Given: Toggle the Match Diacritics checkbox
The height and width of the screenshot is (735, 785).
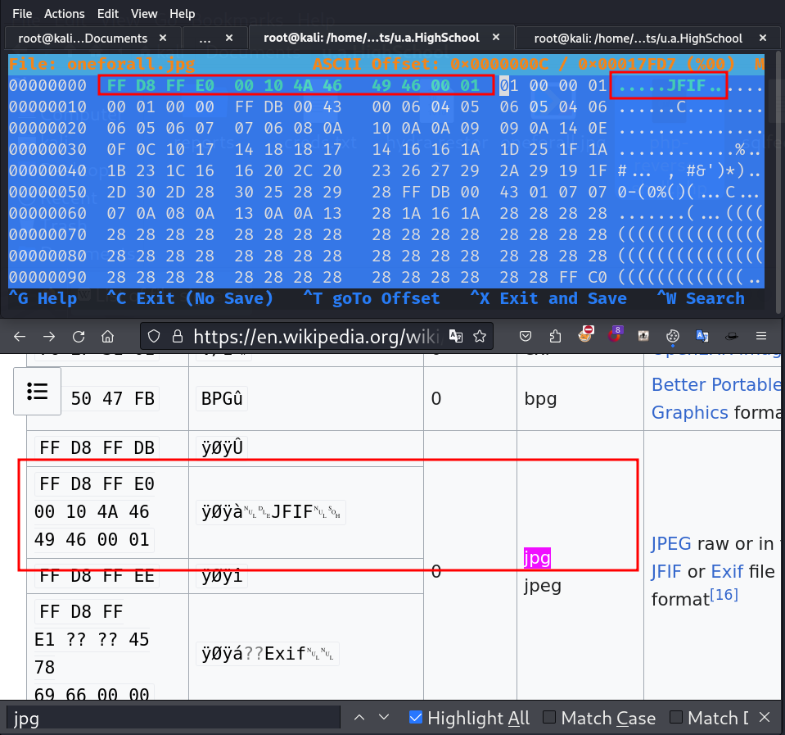Looking at the screenshot, I should click(676, 718).
